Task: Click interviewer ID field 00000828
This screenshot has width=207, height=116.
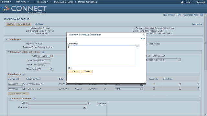Action: [x=15, y=89]
